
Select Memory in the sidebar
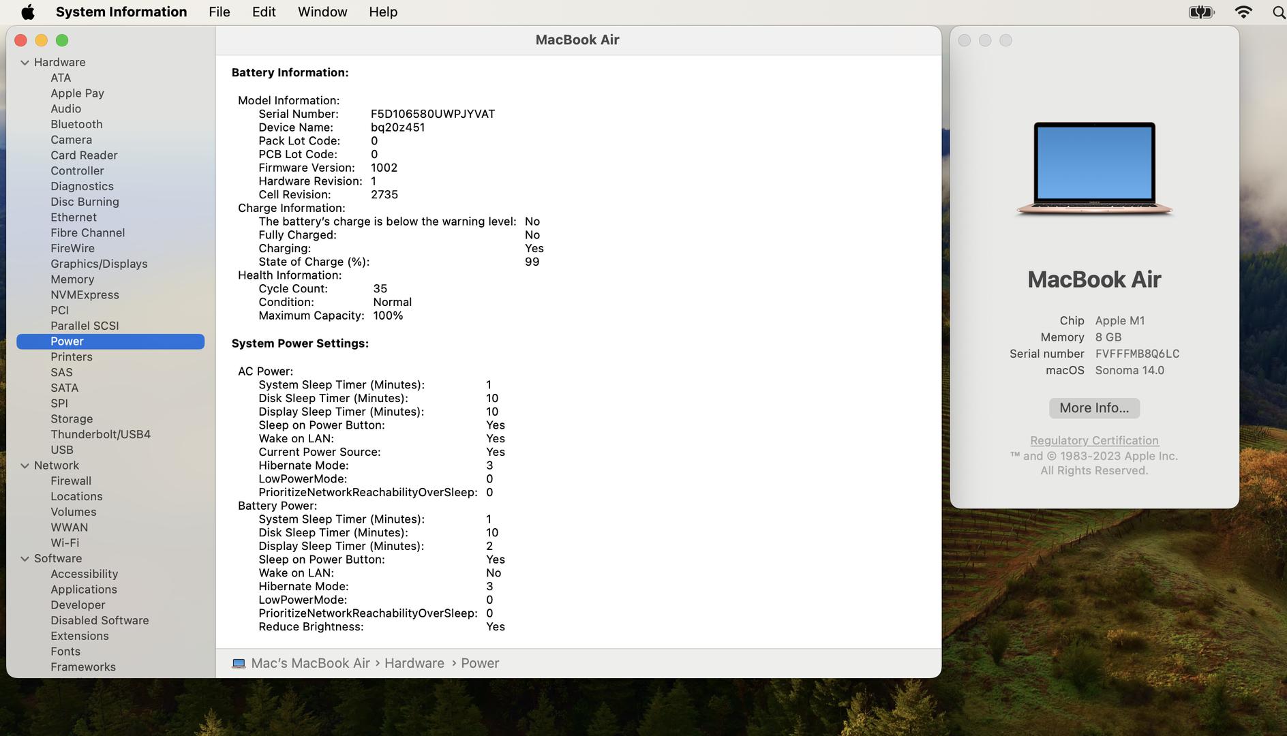pyautogui.click(x=72, y=279)
